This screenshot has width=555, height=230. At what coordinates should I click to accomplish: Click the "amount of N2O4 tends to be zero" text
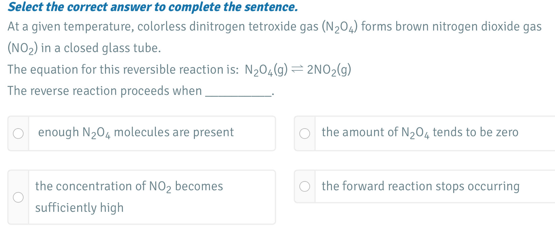(420, 132)
